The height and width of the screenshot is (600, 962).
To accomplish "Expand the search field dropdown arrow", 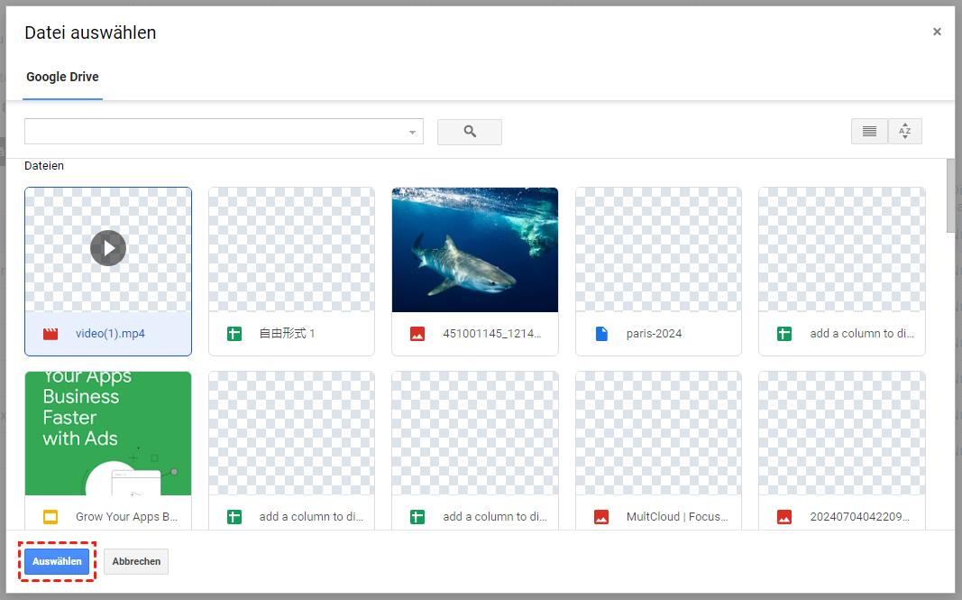I will tap(412, 132).
